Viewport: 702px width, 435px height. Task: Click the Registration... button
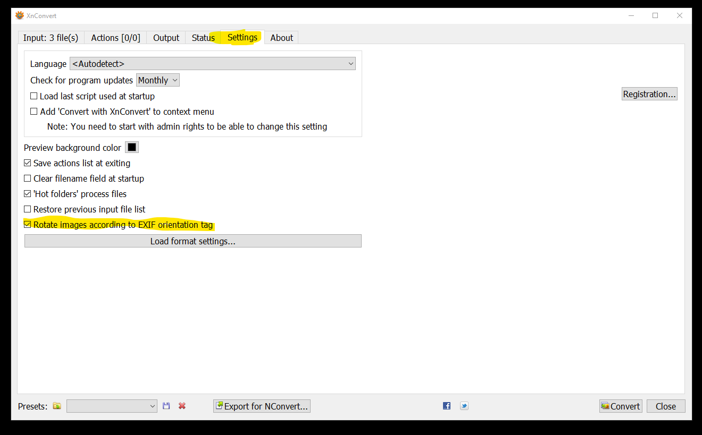[x=649, y=94]
